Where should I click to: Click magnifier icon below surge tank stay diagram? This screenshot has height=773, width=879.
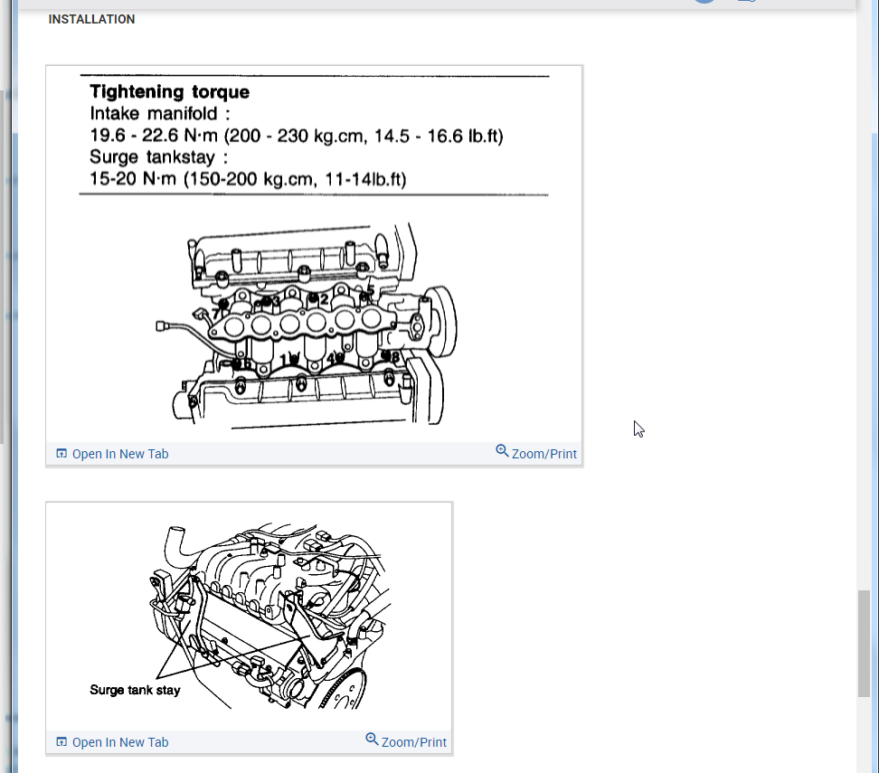click(x=372, y=739)
